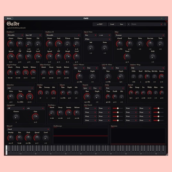Click the Spectrum analyzer display
Viewport: 172px width, 172px height.
pos(138,136)
